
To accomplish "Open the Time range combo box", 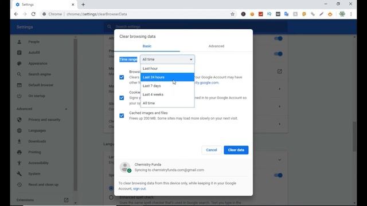I will pyautogui.click(x=167, y=60).
